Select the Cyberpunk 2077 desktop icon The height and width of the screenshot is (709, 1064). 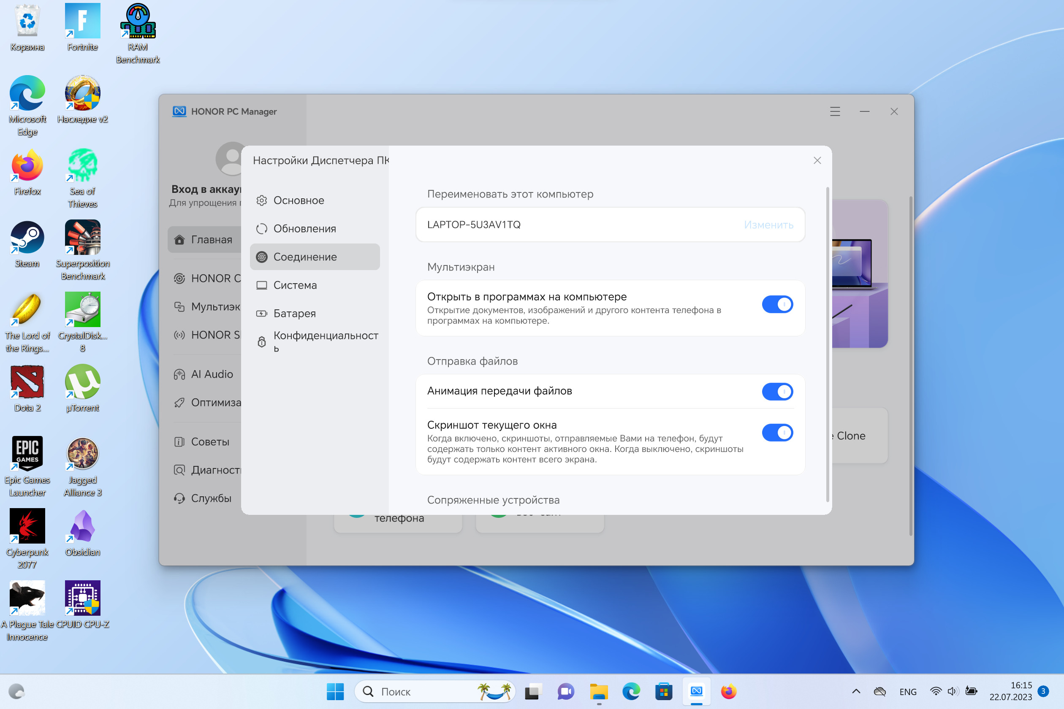tap(27, 539)
